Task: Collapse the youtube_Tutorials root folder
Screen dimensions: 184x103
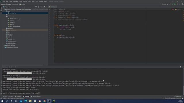Action: (x=3, y=9)
